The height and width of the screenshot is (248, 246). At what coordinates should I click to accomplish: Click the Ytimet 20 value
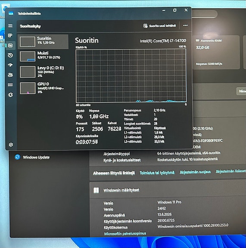tap(156, 119)
